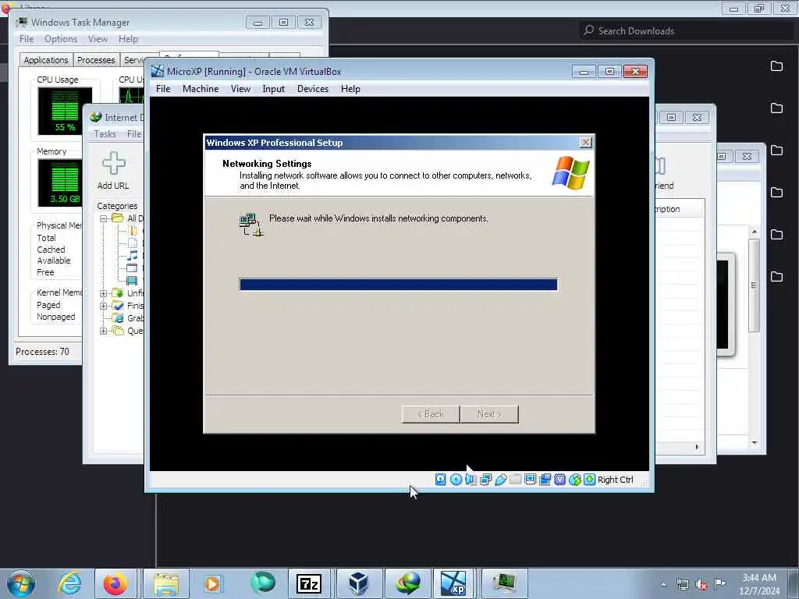Screen dimensions: 799x599
Task: Expand the Unfinished category node in IDM
Action: pos(103,293)
